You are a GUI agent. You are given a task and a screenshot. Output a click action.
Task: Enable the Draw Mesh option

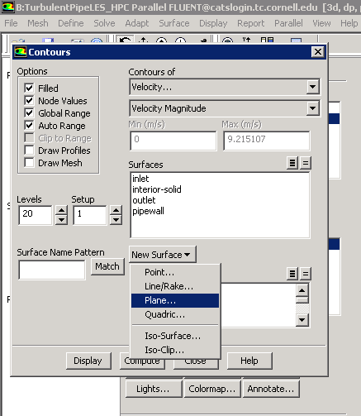pos(29,163)
